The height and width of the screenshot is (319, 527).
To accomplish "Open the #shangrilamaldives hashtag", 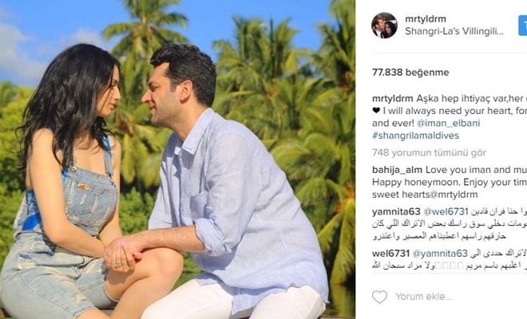I will pyautogui.click(x=415, y=136).
